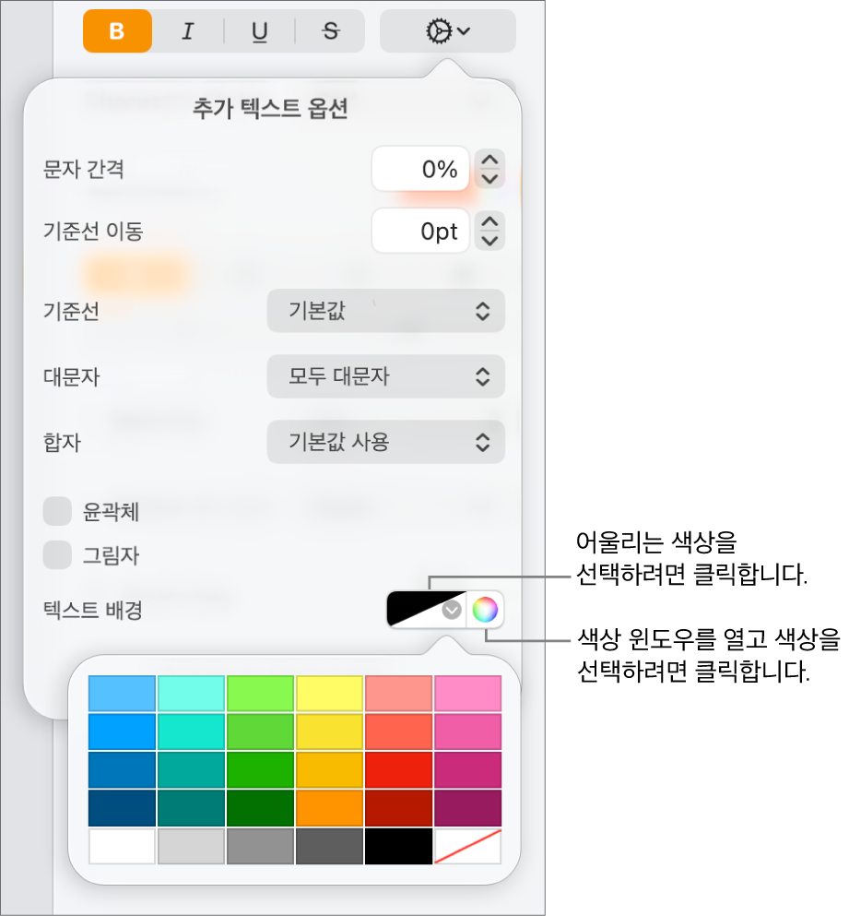Pick the bright blue swatch in second row
The image size is (849, 916).
pos(122,732)
